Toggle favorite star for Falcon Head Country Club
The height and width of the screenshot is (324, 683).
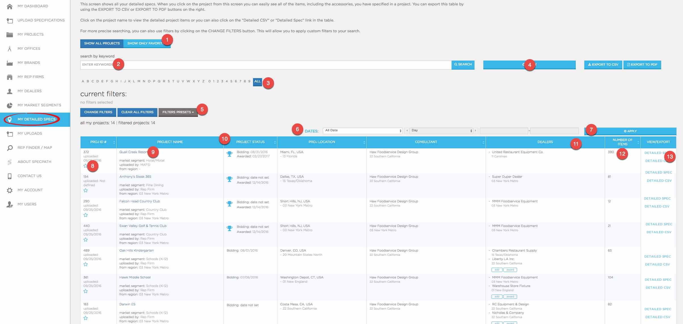tap(86, 215)
